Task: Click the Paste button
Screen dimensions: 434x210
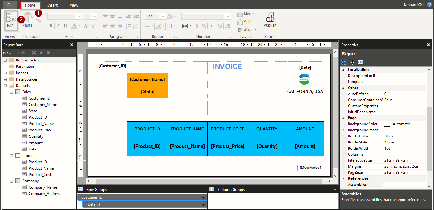Action: coord(27,20)
